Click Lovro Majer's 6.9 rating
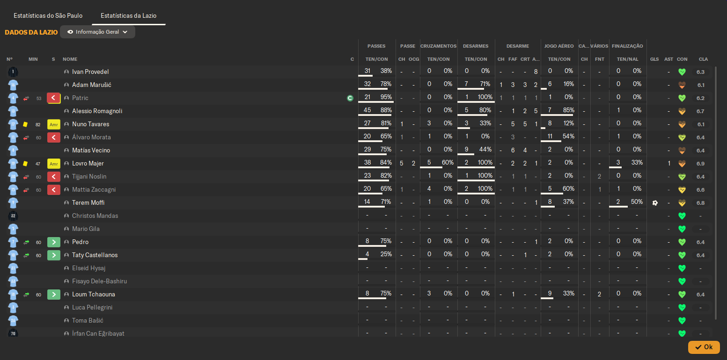The image size is (727, 360). pos(701,164)
